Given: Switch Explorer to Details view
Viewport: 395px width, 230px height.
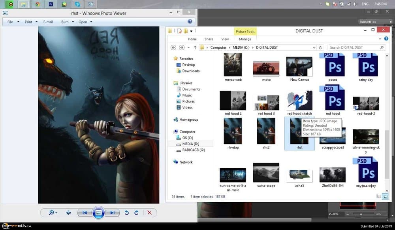Looking at the screenshot, I should click(x=379, y=196).
